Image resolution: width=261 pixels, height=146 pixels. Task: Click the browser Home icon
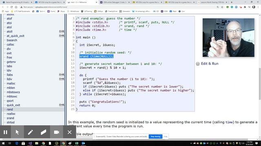pos(16,7)
